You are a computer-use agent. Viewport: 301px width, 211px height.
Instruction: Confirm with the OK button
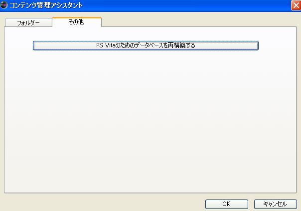[227, 204]
